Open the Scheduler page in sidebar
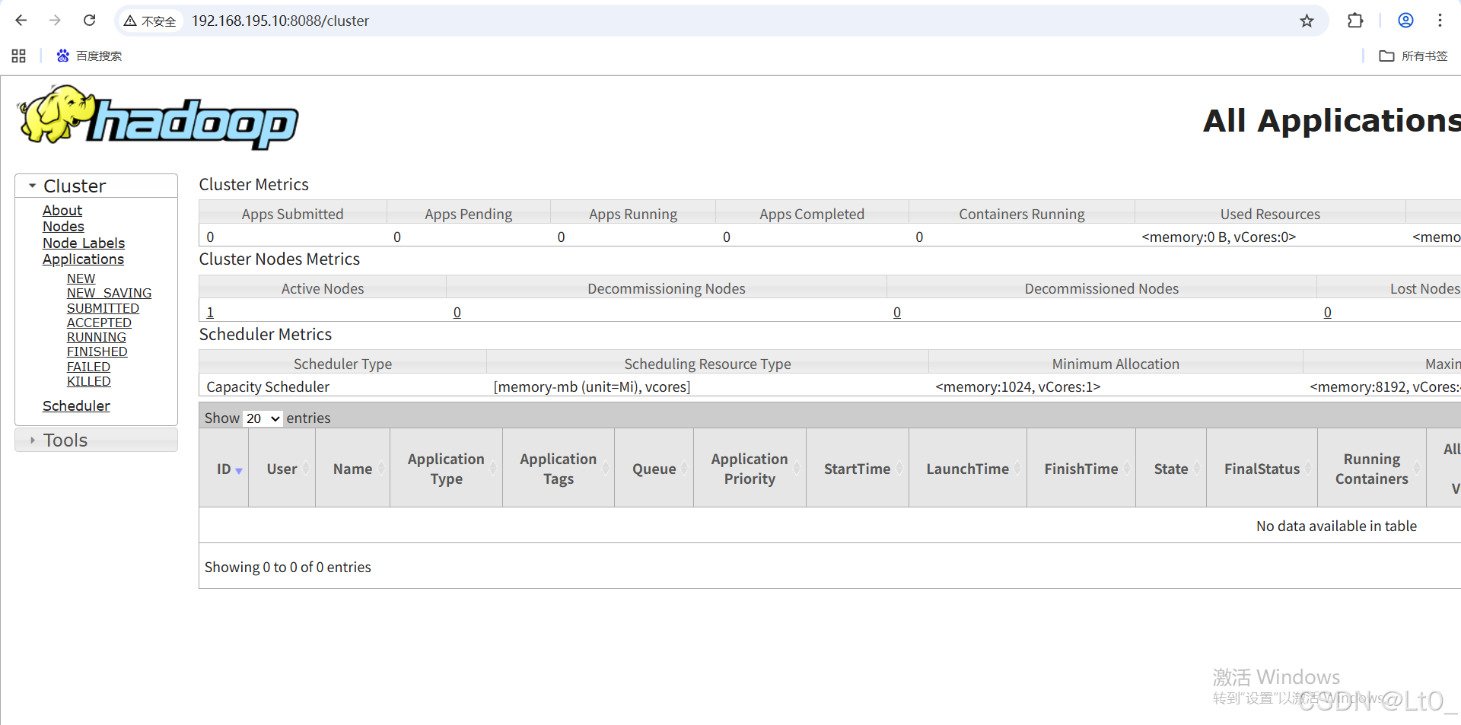 pos(76,405)
